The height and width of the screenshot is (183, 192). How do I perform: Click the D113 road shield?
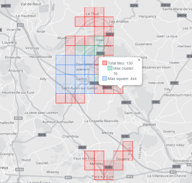coord(176,166)
